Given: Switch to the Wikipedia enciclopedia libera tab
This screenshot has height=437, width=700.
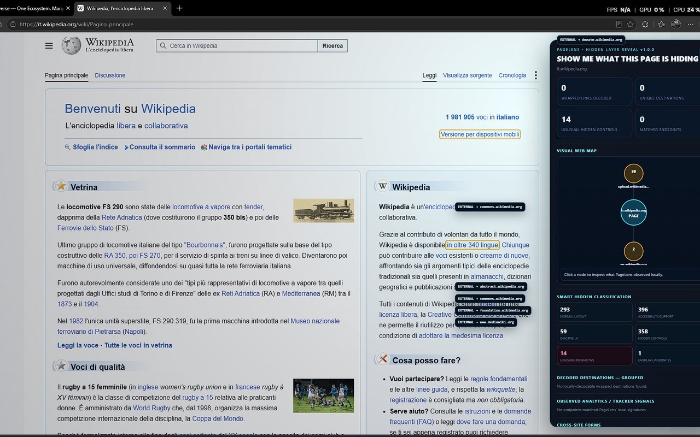Looking at the screenshot, I should coord(122,8).
